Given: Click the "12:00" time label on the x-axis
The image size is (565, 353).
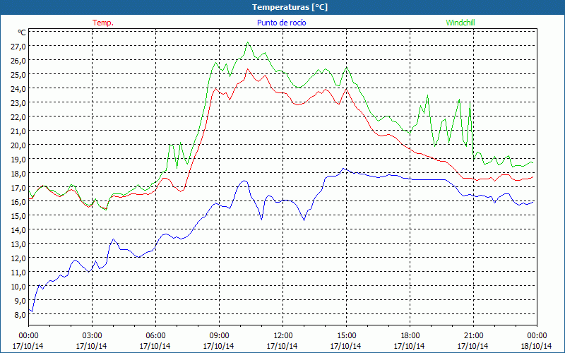Looking at the screenshot, I should 283,336.
